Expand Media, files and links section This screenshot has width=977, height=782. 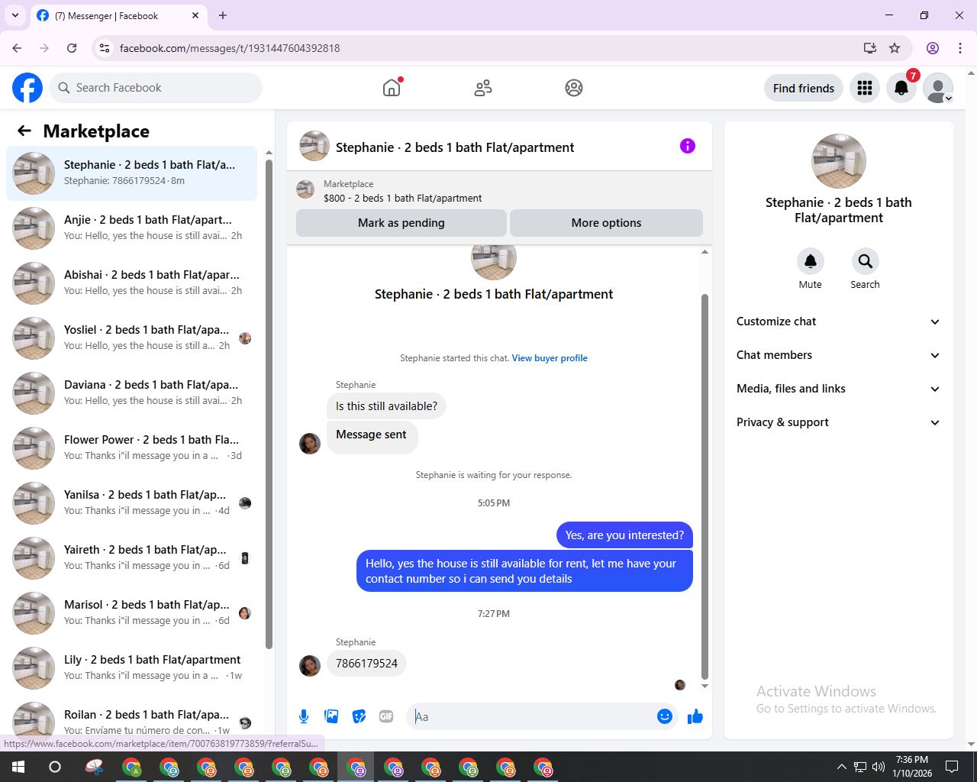pos(838,389)
